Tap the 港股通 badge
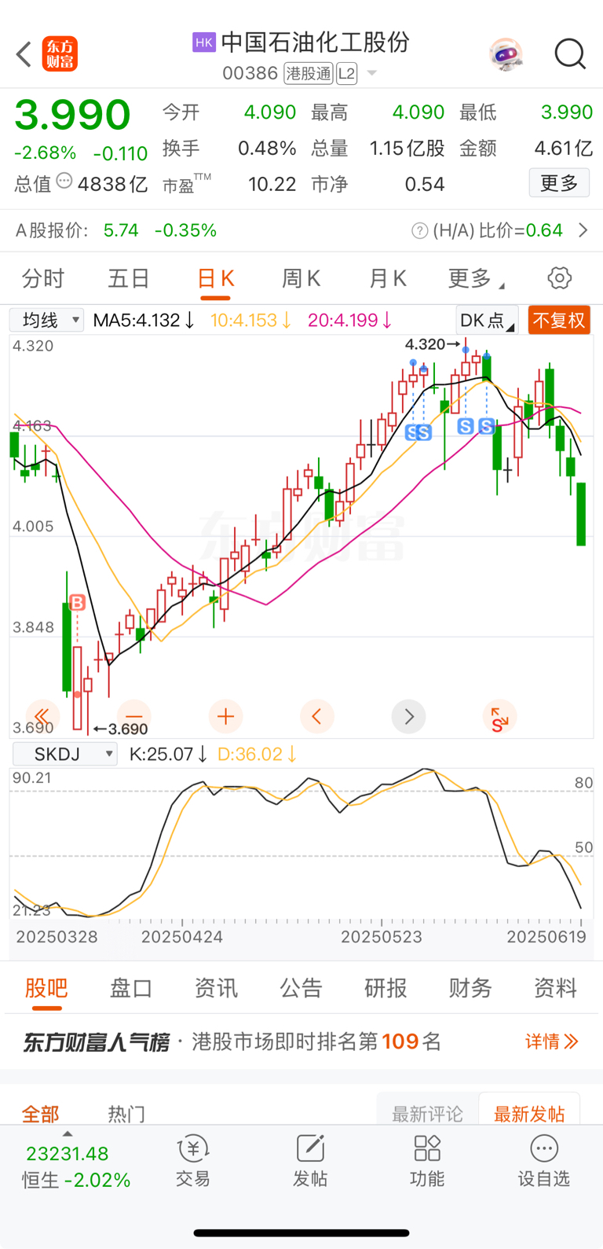This screenshot has width=603, height=1249. tap(309, 74)
